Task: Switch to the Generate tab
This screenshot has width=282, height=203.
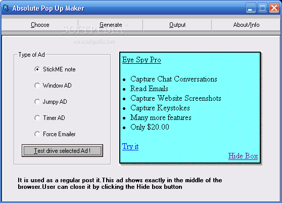Action: click(x=111, y=25)
